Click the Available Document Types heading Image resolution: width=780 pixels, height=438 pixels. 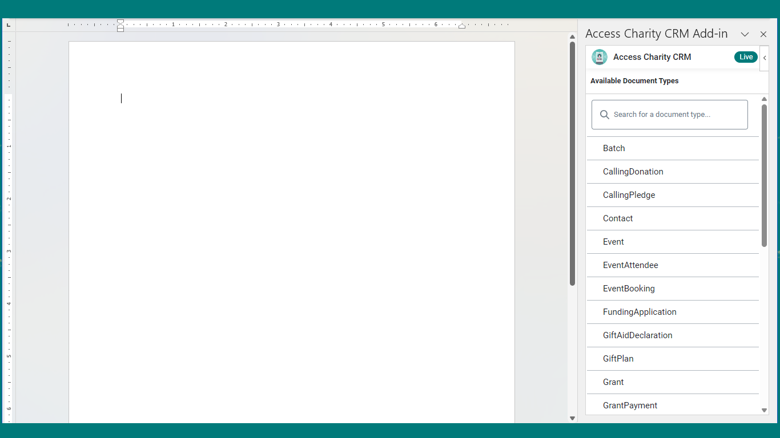[x=634, y=81]
